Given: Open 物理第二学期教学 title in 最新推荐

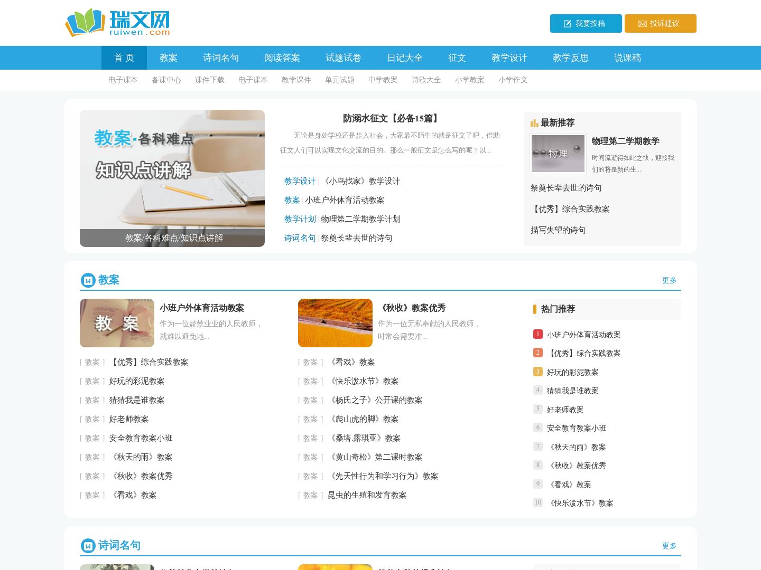Looking at the screenshot, I should click(626, 141).
